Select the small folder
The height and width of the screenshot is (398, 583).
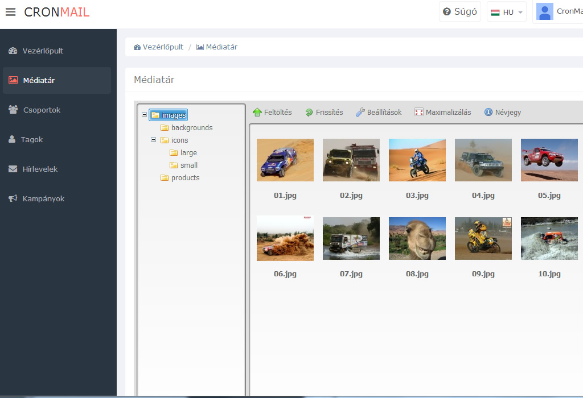[x=189, y=165]
